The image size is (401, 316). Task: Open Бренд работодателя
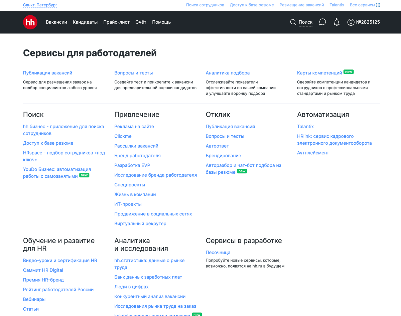[x=137, y=156]
